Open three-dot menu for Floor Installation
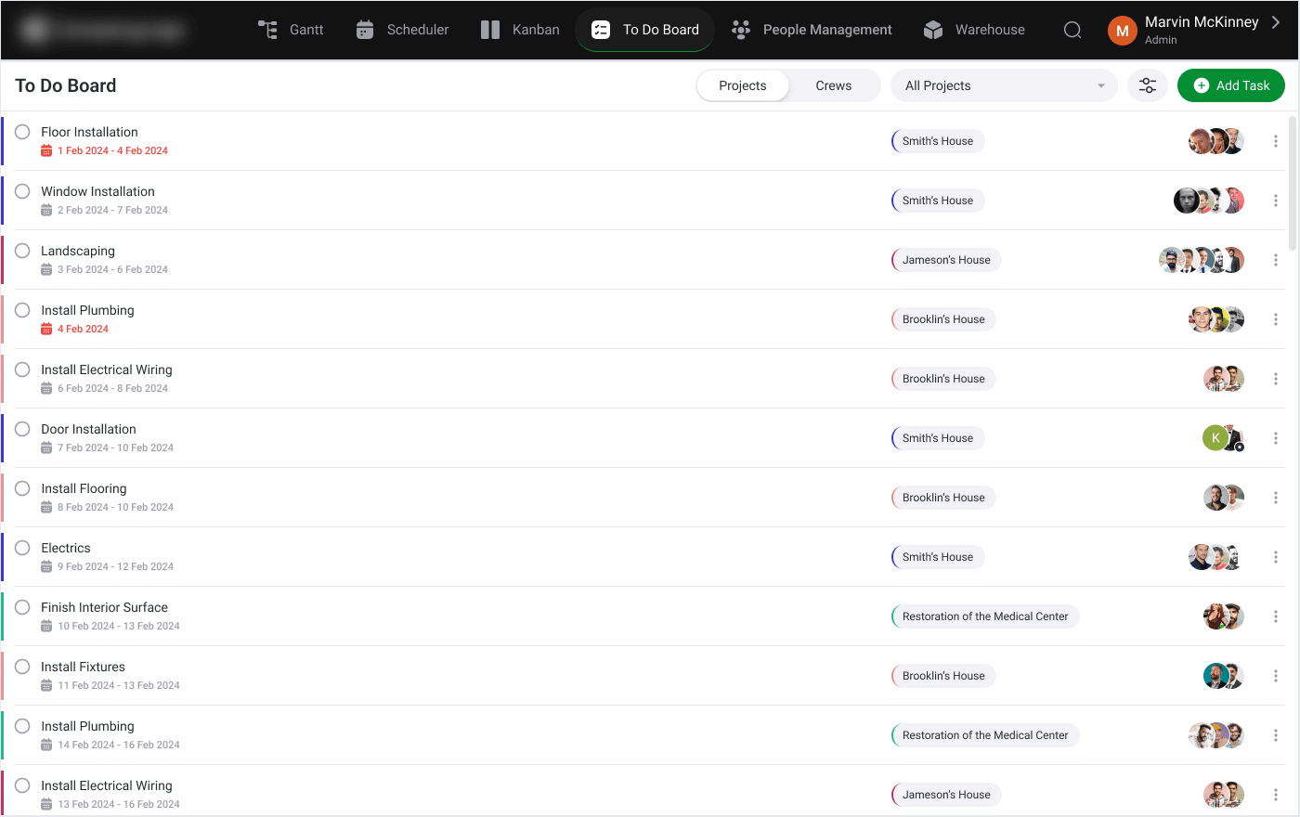The image size is (1300, 817). pos(1276,141)
